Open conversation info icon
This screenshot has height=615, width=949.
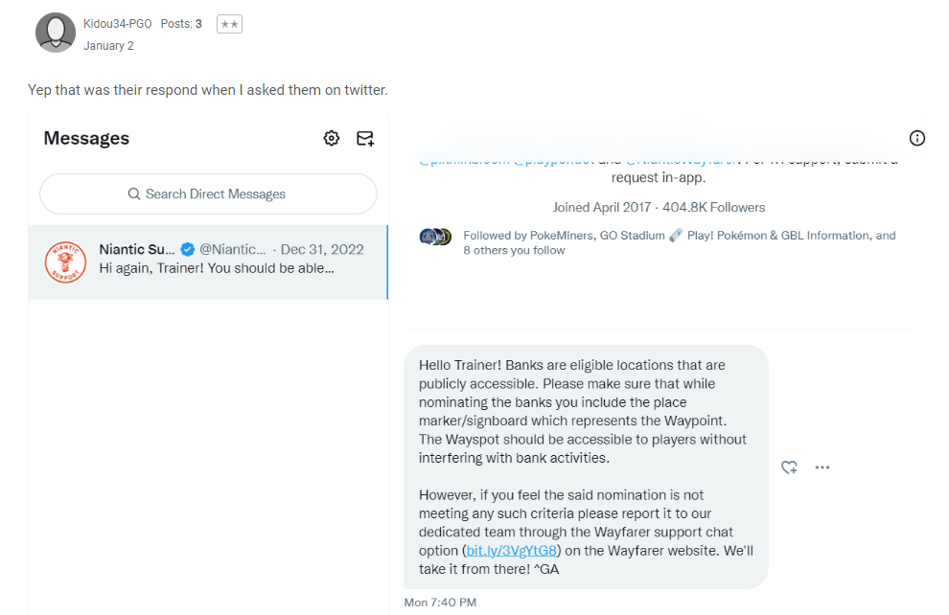point(917,138)
